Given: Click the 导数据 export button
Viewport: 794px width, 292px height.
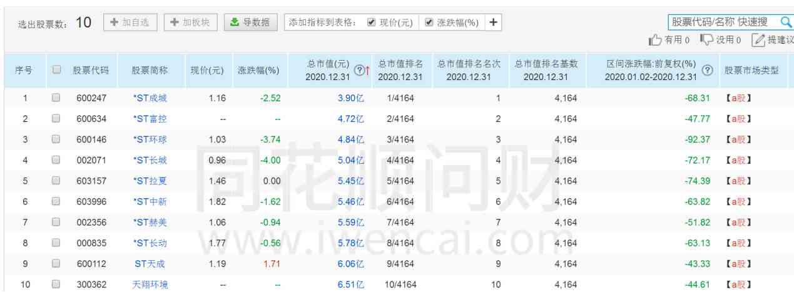Looking at the screenshot, I should tap(250, 22).
